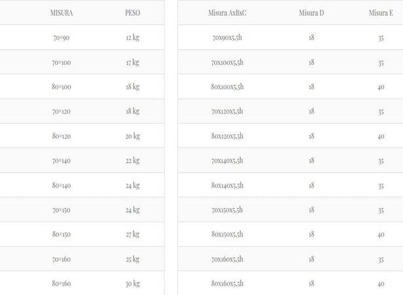
Task: Click the 25 kg weight cell
Action: (133, 259)
